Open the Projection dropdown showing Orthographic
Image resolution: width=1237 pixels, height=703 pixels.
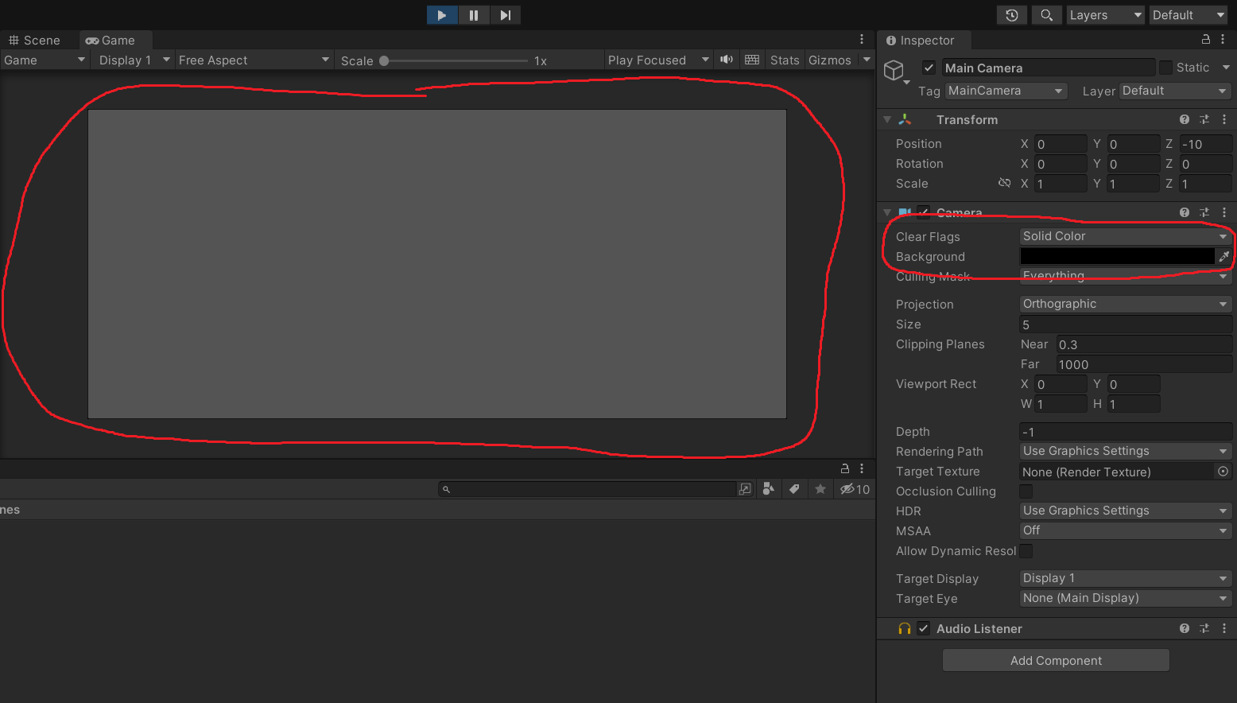1125,304
